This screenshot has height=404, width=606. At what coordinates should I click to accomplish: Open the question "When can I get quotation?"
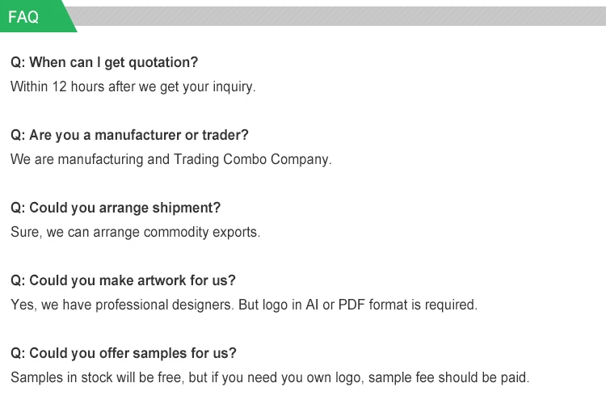pyautogui.click(x=103, y=62)
